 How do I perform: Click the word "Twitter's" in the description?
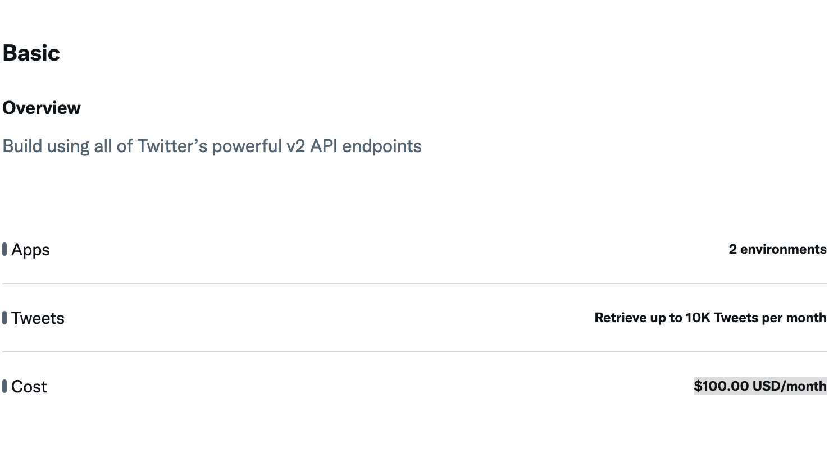[172, 146]
